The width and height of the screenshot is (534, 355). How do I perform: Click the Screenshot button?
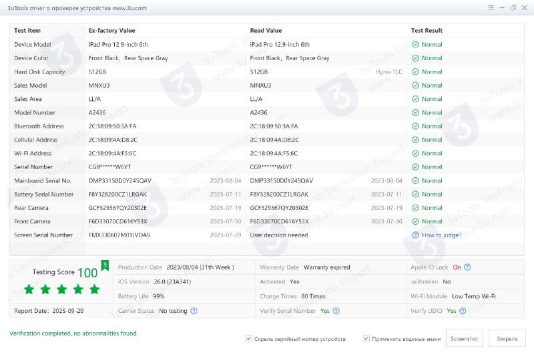tap(464, 339)
